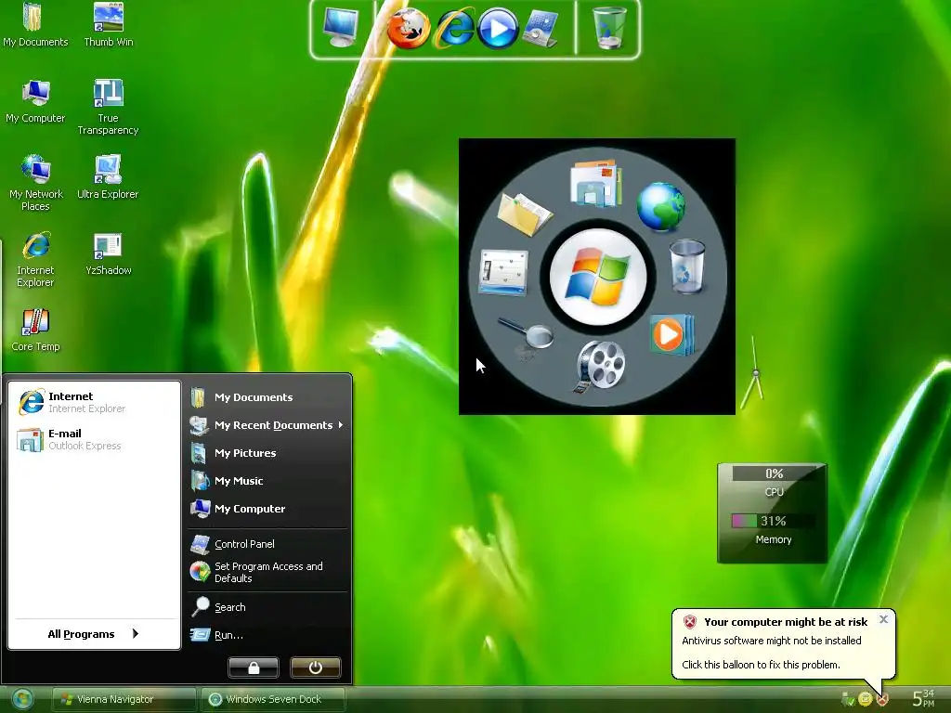
Task: Launch Internet Explorer from top dock
Action: 454,28
